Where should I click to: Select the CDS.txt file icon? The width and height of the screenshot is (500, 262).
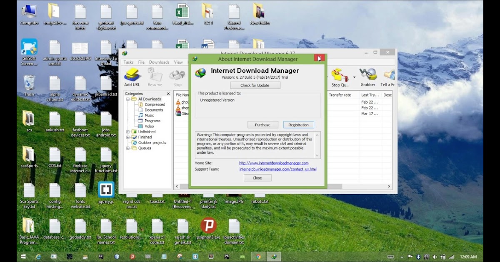[x=55, y=157]
